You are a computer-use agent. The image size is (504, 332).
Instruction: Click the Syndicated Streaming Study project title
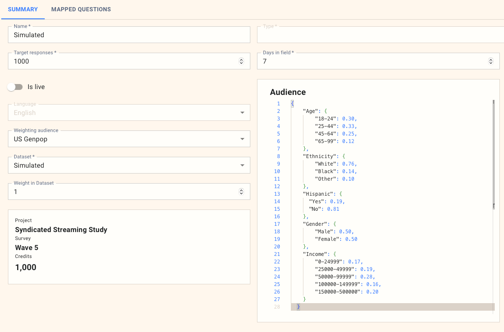61,230
